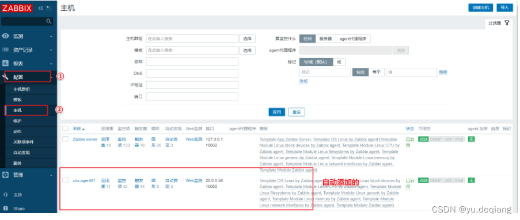Open the zbx-agent01 host link
The width and height of the screenshot is (520, 220).
[x=84, y=180]
